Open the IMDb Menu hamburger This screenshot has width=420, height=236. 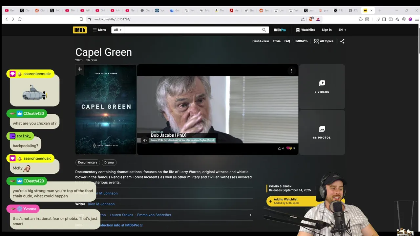click(x=99, y=30)
